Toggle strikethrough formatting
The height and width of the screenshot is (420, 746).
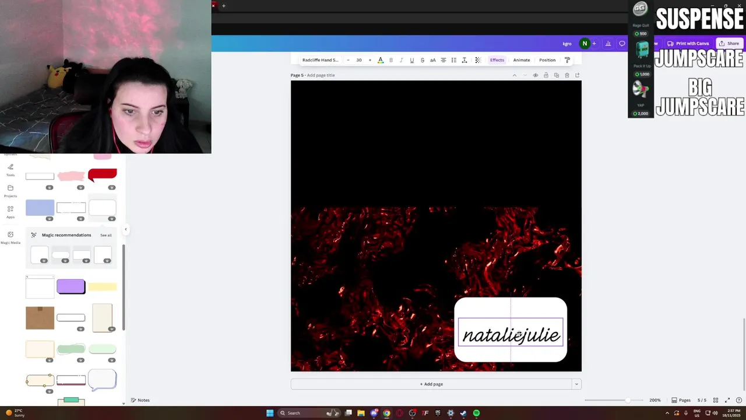(x=423, y=60)
